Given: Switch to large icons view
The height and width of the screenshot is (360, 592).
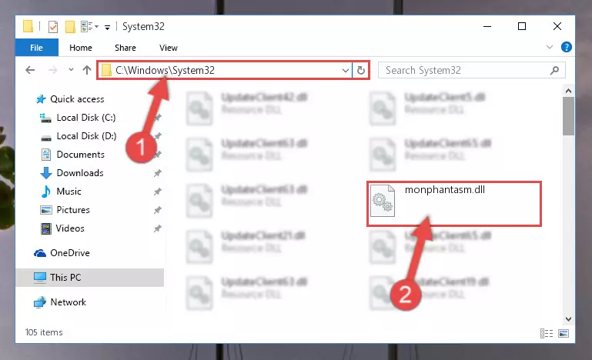Looking at the screenshot, I should tap(564, 334).
